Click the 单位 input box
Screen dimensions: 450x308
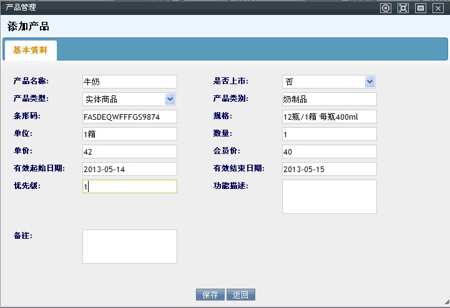pos(129,134)
